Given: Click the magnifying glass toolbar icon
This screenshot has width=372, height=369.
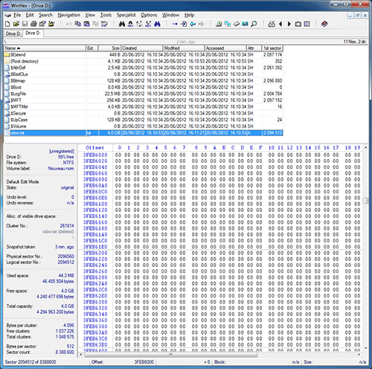Looking at the screenshot, I should (x=254, y=24).
